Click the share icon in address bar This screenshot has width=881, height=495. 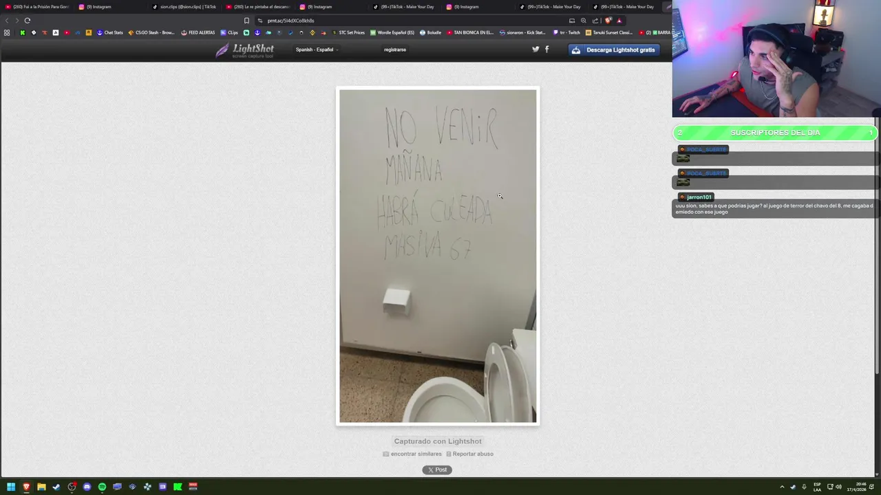[x=595, y=21]
